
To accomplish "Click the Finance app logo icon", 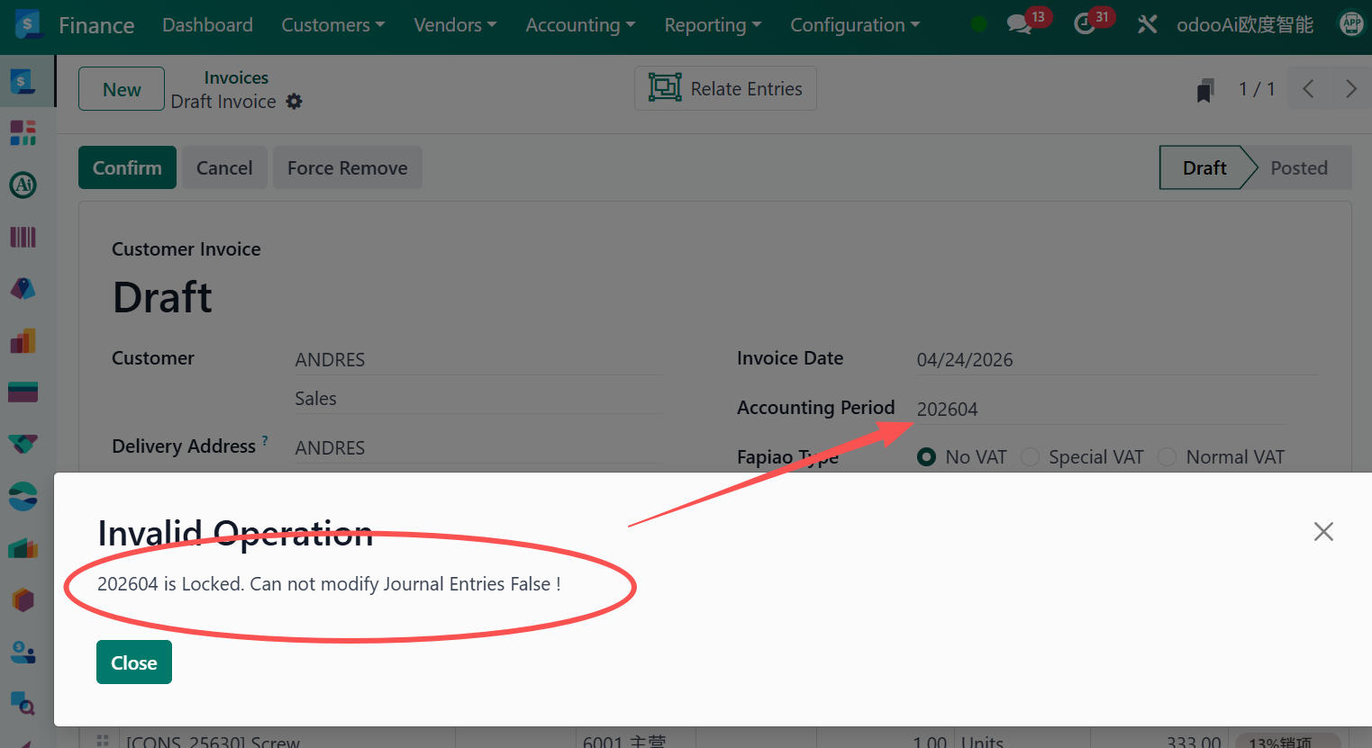I will click(27, 24).
